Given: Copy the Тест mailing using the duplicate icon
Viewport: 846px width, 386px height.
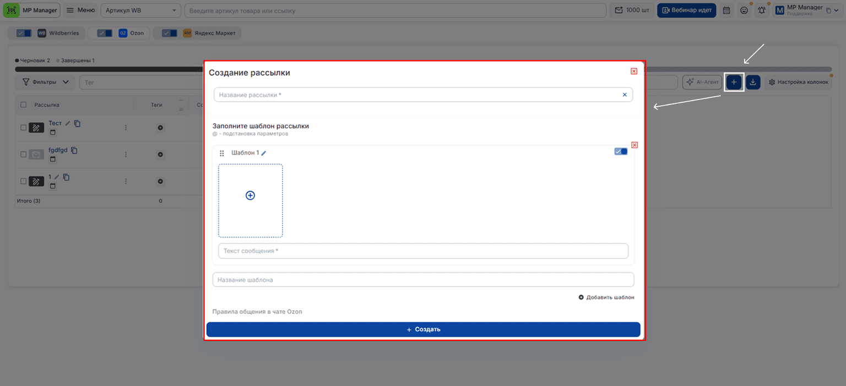Looking at the screenshot, I should click(x=77, y=124).
